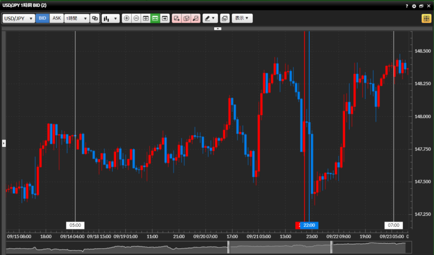Viewport: 434px width, 255px height.
Task: Click the first pink order-line icon
Action: tap(177, 19)
